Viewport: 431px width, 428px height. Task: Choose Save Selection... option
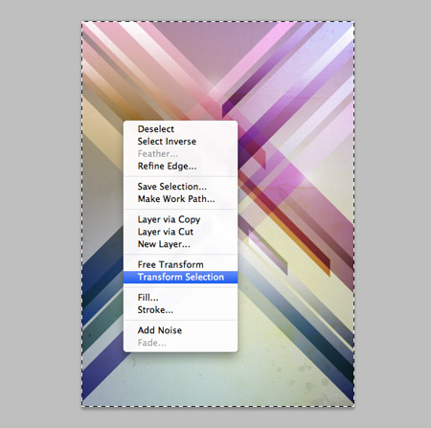point(180,187)
